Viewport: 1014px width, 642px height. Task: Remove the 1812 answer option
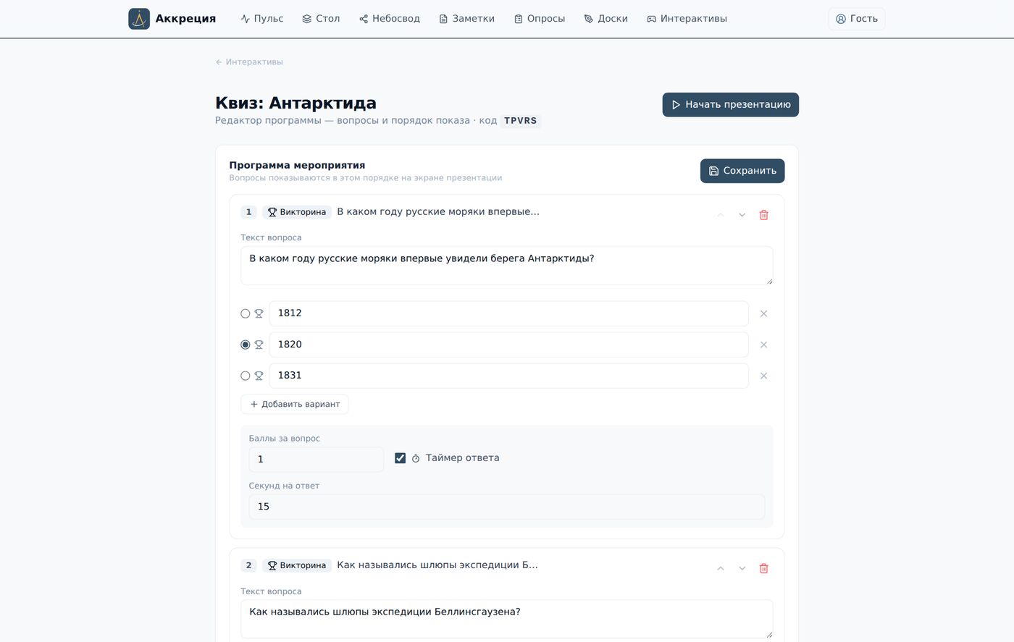[x=763, y=314]
